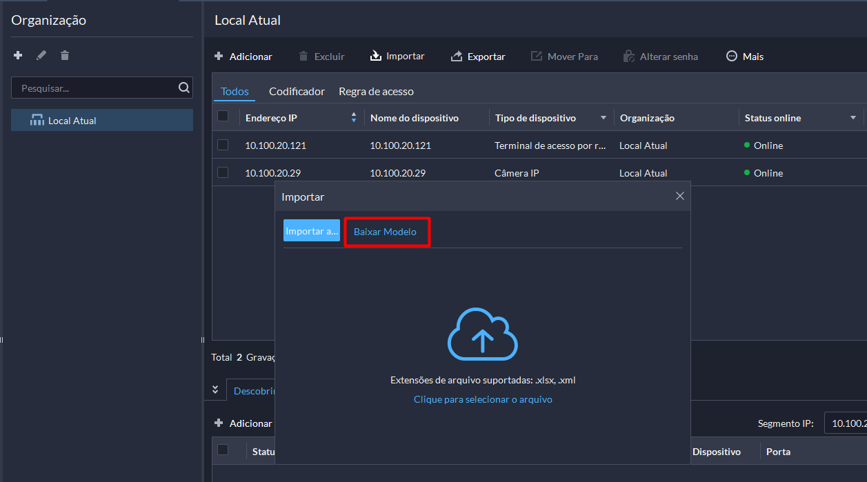The image size is (867, 482).
Task: Open the Status online filter dropdown
Action: click(853, 118)
